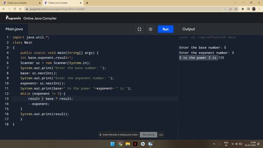Open the volume tray icon

point(237,144)
